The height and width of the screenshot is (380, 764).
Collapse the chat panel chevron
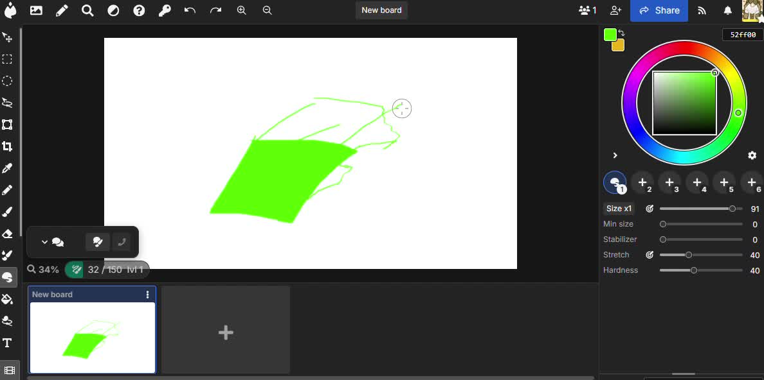[x=44, y=242]
